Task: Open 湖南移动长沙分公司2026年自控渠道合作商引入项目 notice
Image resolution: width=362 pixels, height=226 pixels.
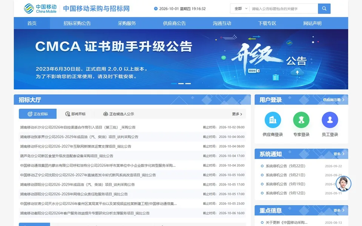Action: (x=78, y=127)
